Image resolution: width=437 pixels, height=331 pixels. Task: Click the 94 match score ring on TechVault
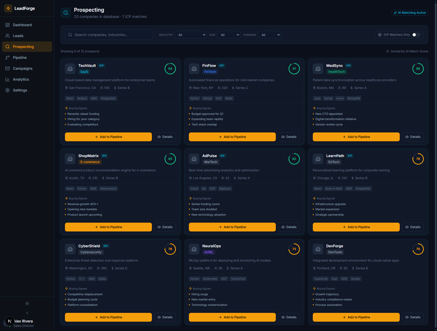170,68
